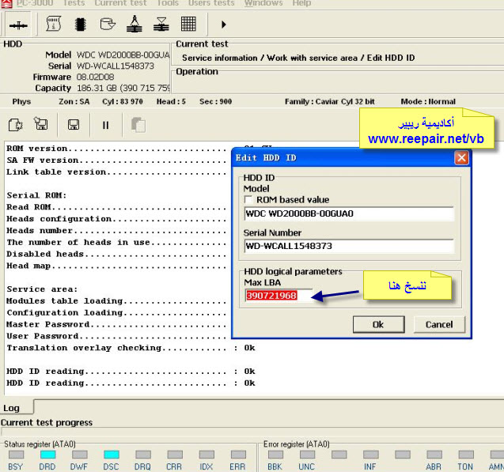Open the HDD passport info icon
Viewport: 504px width, 472px height.
[x=54, y=24]
